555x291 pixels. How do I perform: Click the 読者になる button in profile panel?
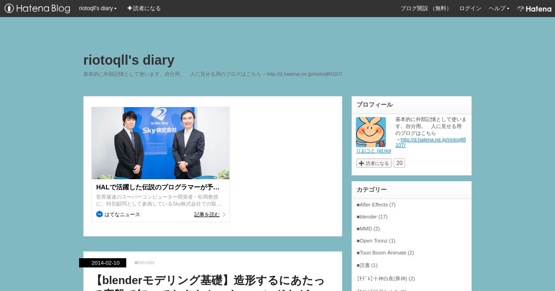pos(374,163)
